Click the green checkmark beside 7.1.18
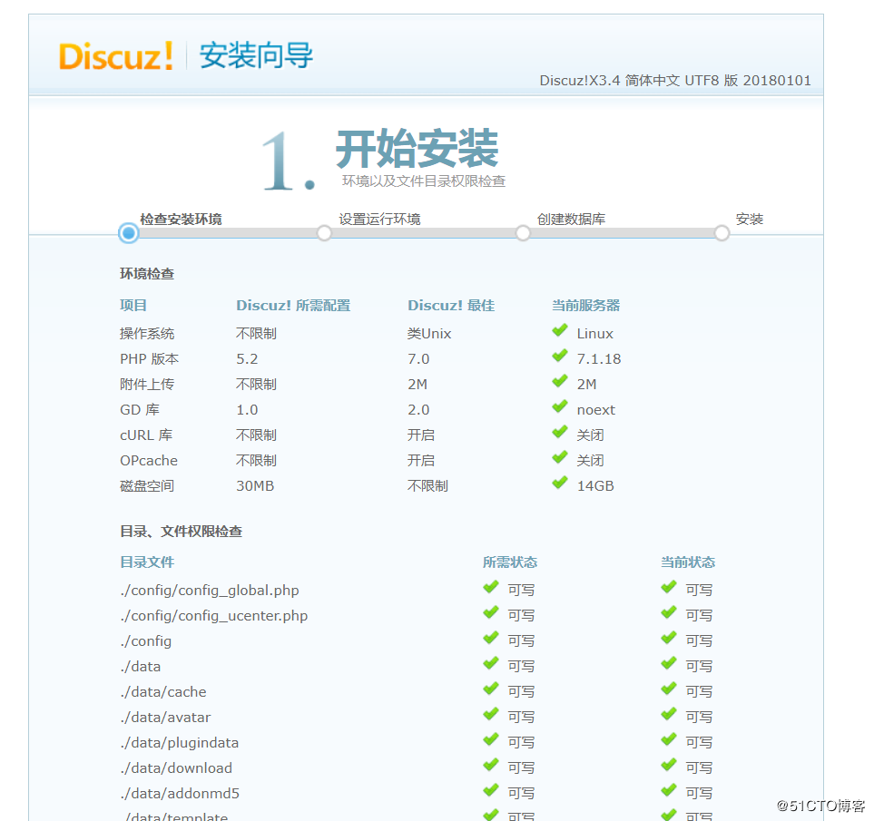The image size is (874, 821). click(x=560, y=357)
